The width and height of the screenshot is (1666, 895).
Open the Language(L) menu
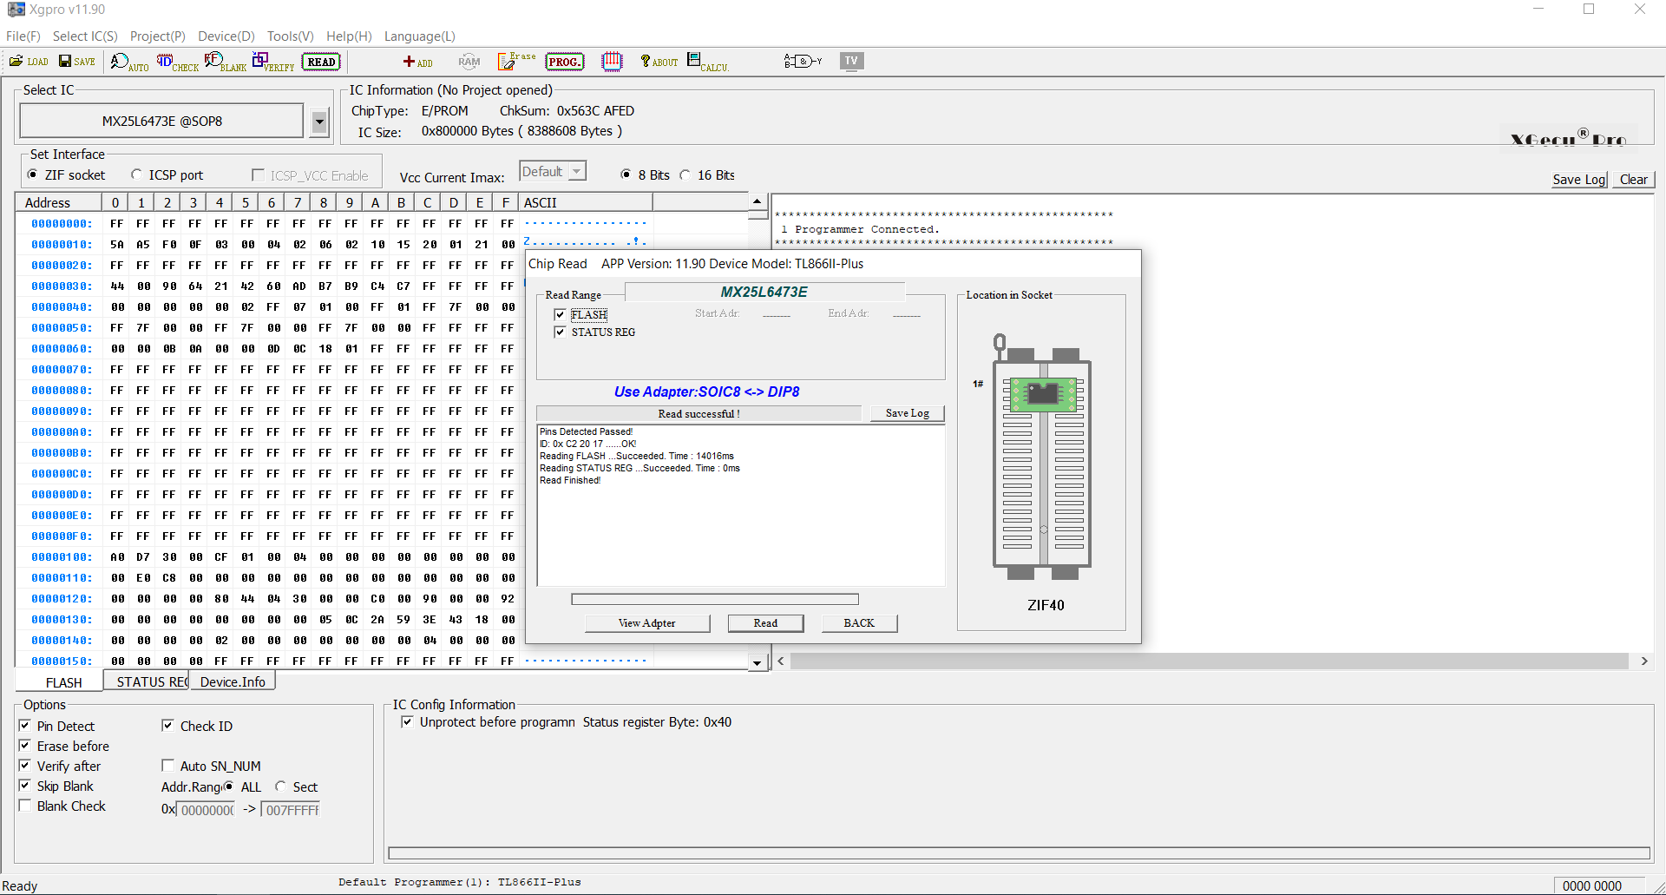[x=420, y=36]
